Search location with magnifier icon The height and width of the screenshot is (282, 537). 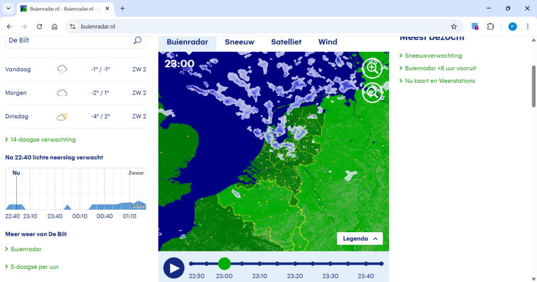[137, 40]
